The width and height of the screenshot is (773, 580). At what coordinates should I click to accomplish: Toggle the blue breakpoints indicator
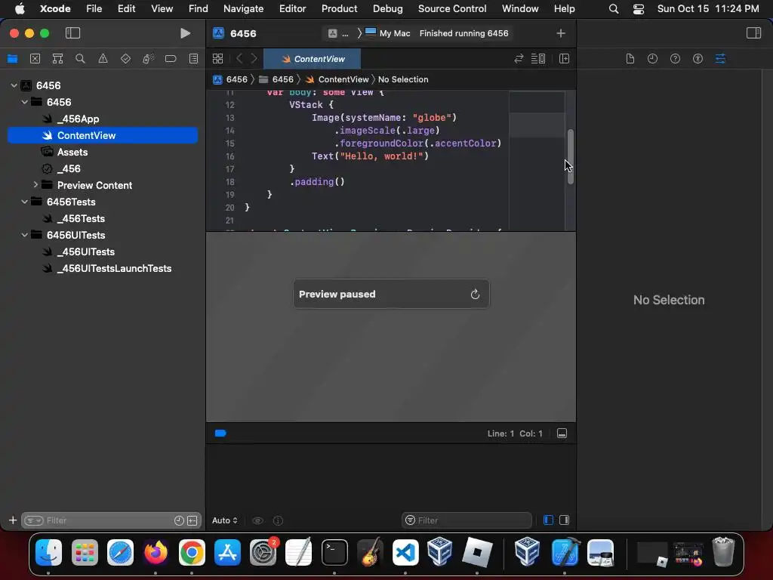pyautogui.click(x=220, y=433)
